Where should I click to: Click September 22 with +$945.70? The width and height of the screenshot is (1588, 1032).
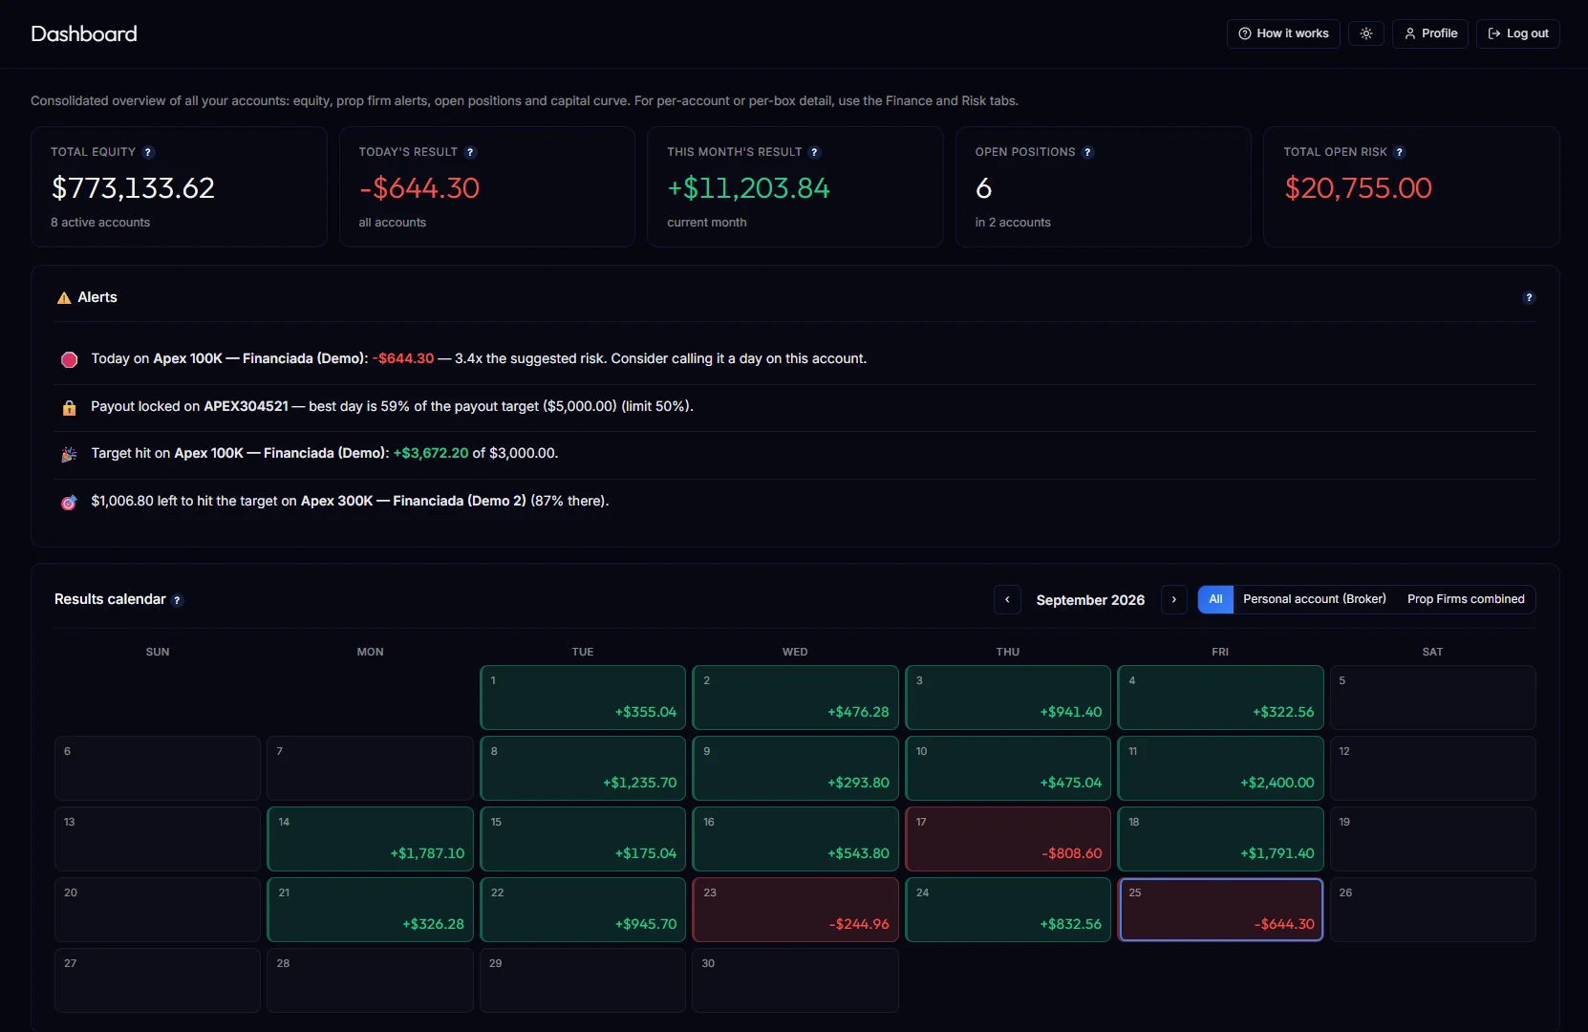pyautogui.click(x=583, y=910)
